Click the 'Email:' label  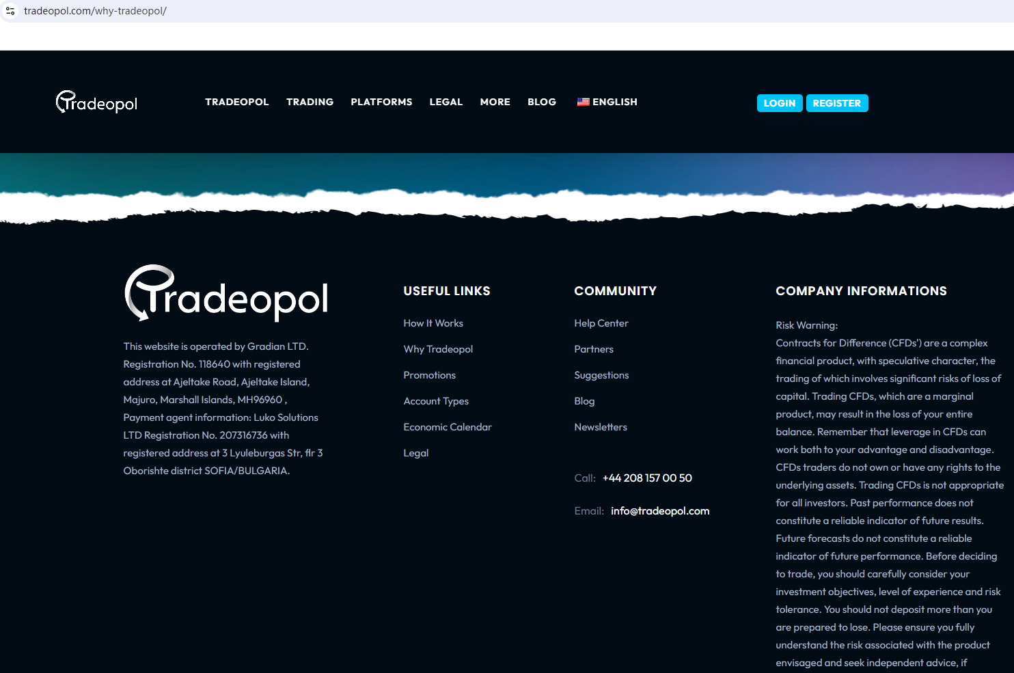pyautogui.click(x=589, y=511)
